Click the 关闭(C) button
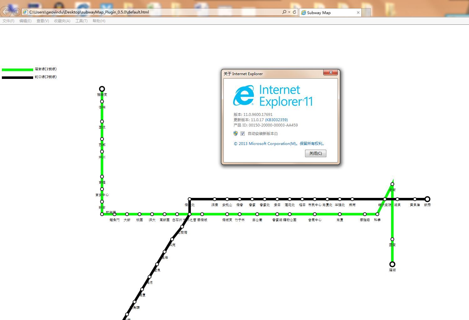 tap(315, 153)
